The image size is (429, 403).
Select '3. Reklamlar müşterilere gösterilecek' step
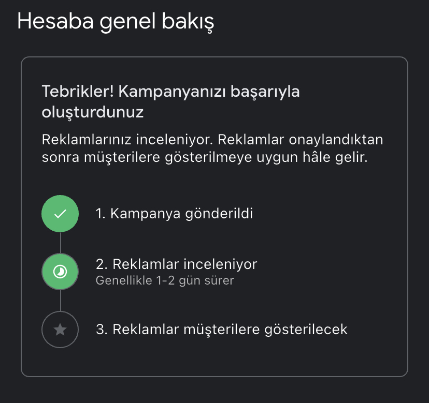(x=221, y=330)
